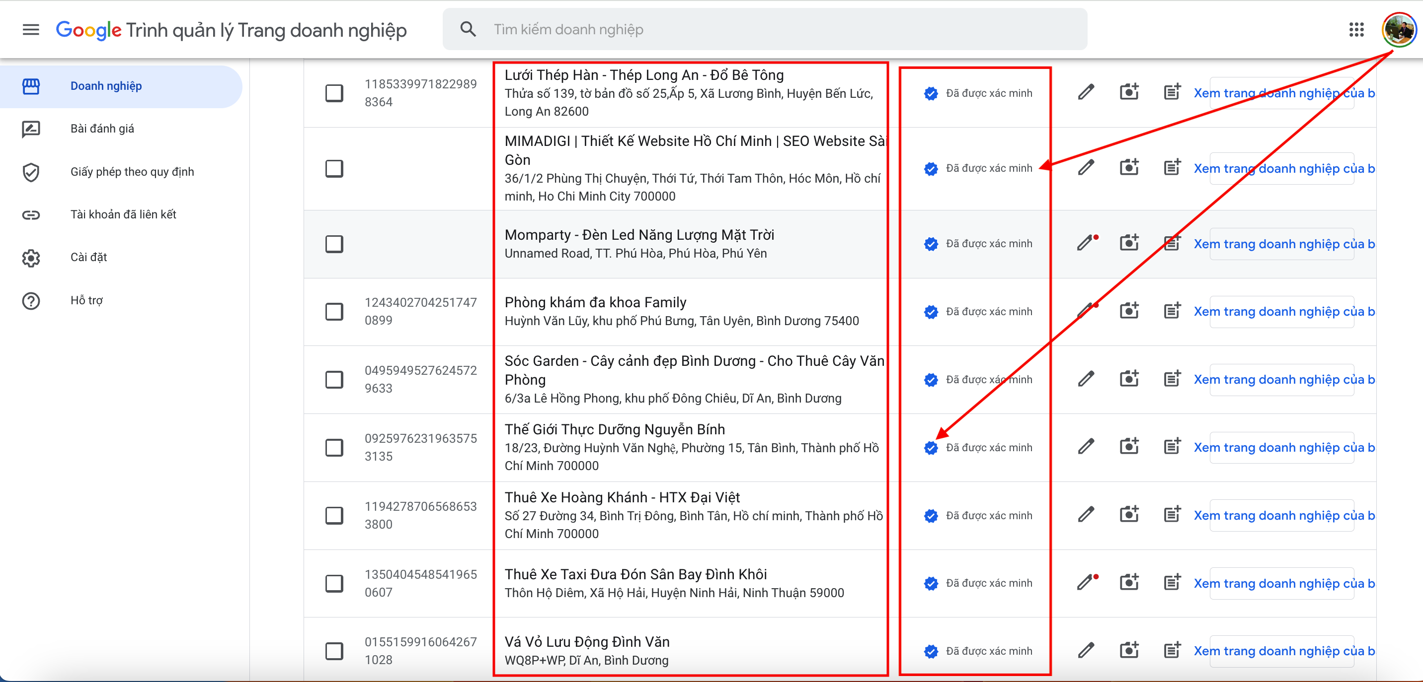Create post for Sóc Garden business
Viewport: 1423px width, 682px height.
[x=1172, y=379]
